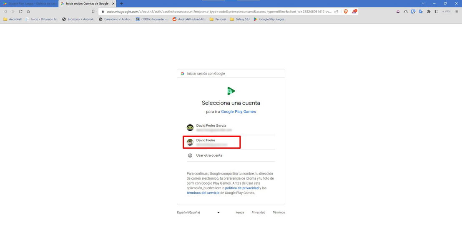Click the share icon in address bar
The height and width of the screenshot is (250, 462).
point(336,12)
